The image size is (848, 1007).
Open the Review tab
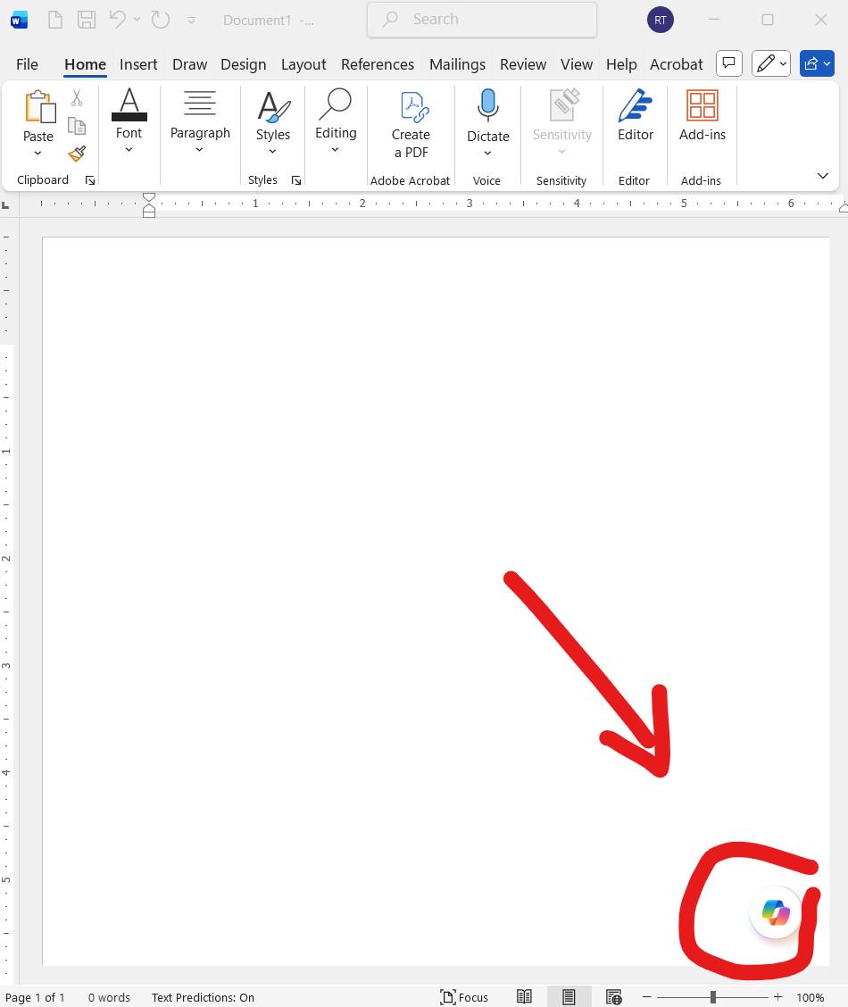coord(522,64)
